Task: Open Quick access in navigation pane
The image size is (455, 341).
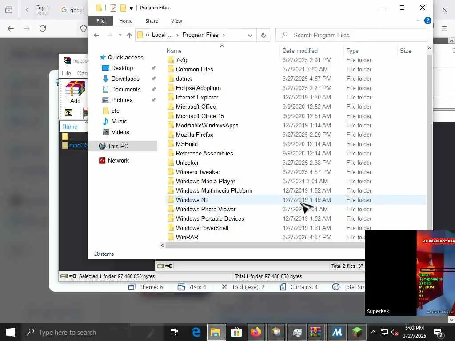Action: coord(125,57)
